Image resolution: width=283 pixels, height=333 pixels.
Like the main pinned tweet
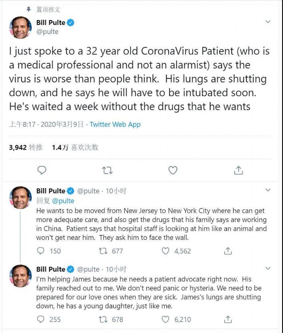(x=173, y=171)
